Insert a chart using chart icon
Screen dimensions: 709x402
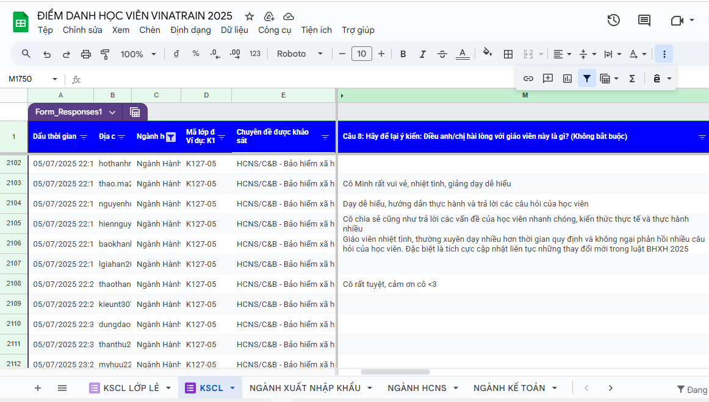pyautogui.click(x=567, y=79)
